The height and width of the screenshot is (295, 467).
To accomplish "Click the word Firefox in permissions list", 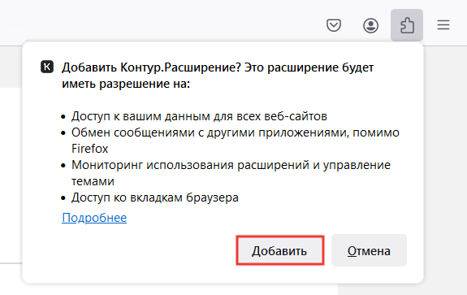I will click(x=89, y=149).
